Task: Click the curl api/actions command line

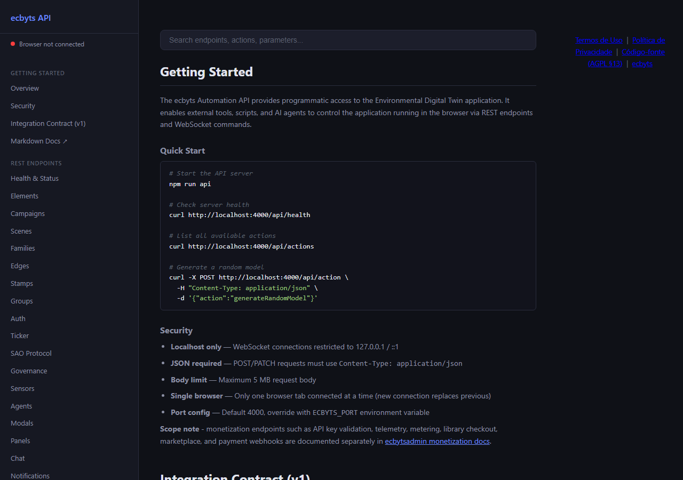Action: [242, 246]
